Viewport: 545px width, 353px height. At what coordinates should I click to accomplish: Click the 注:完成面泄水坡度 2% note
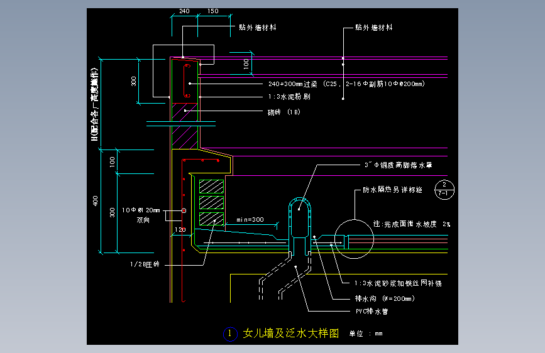(x=412, y=224)
